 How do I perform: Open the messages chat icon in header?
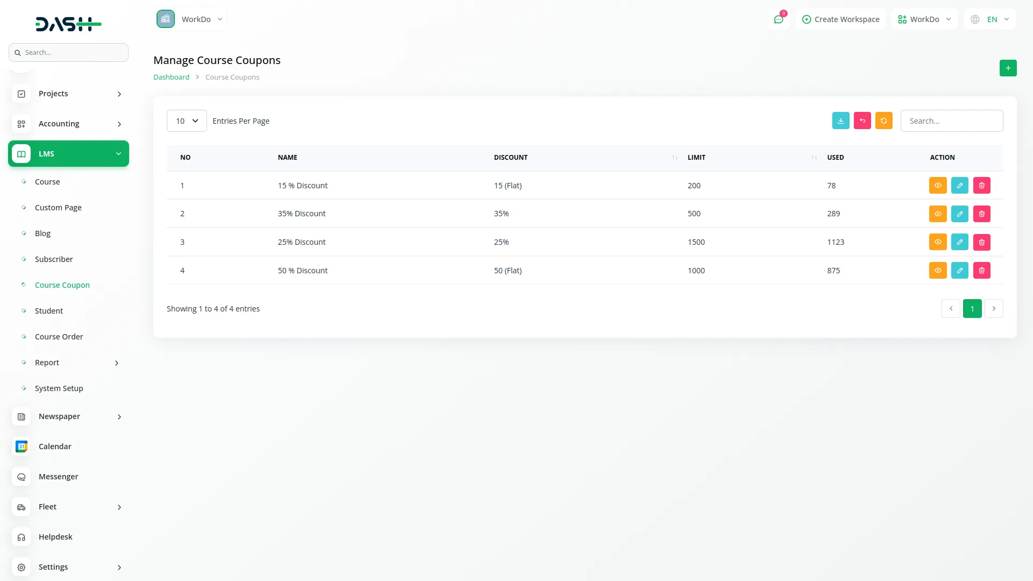point(778,19)
